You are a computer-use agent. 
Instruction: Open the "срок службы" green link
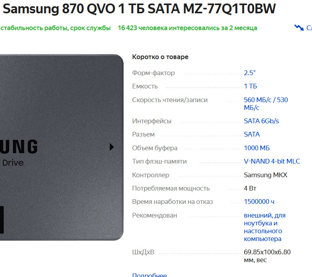(90, 28)
